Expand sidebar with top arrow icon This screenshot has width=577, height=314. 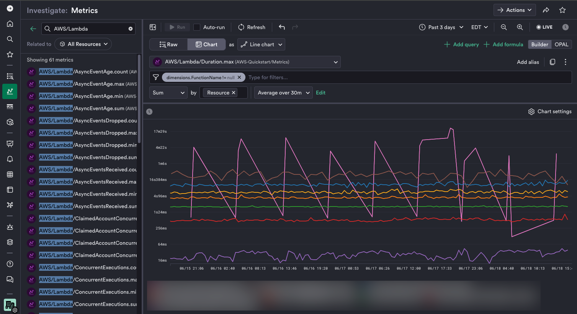pos(10,8)
